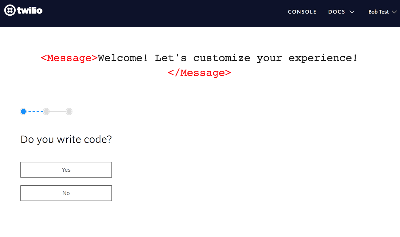Screen dimensions: 400x237
Task: Jump to the second step circle
Action: (46, 111)
